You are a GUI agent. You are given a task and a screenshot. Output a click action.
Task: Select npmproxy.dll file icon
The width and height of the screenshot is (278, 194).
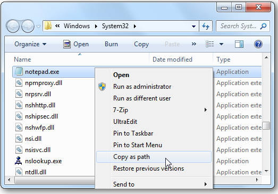(19, 82)
